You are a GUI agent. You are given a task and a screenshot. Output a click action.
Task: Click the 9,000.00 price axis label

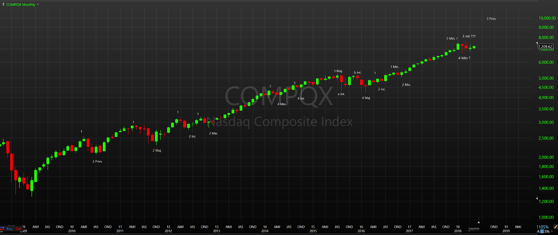pyautogui.click(x=546, y=27)
